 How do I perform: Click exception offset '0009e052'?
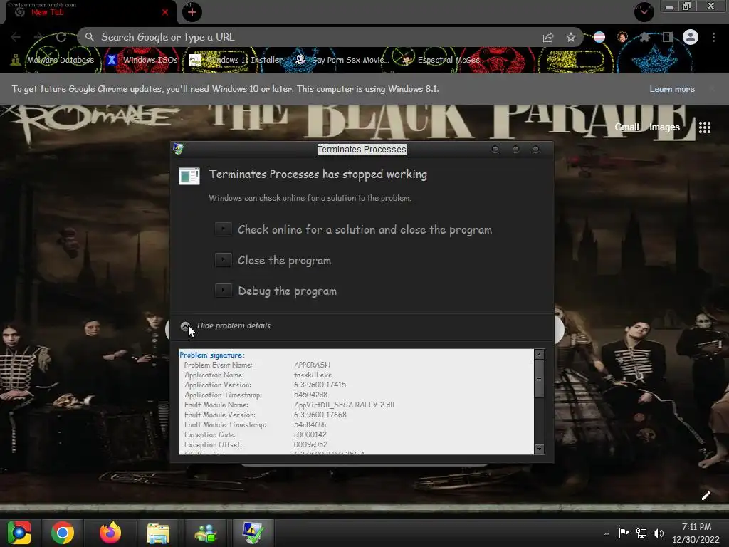click(x=310, y=444)
